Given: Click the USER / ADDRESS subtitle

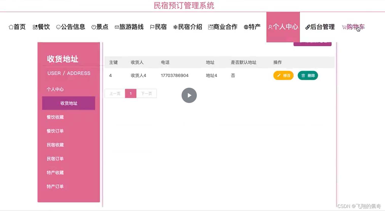Looking at the screenshot, I should pyautogui.click(x=69, y=73).
